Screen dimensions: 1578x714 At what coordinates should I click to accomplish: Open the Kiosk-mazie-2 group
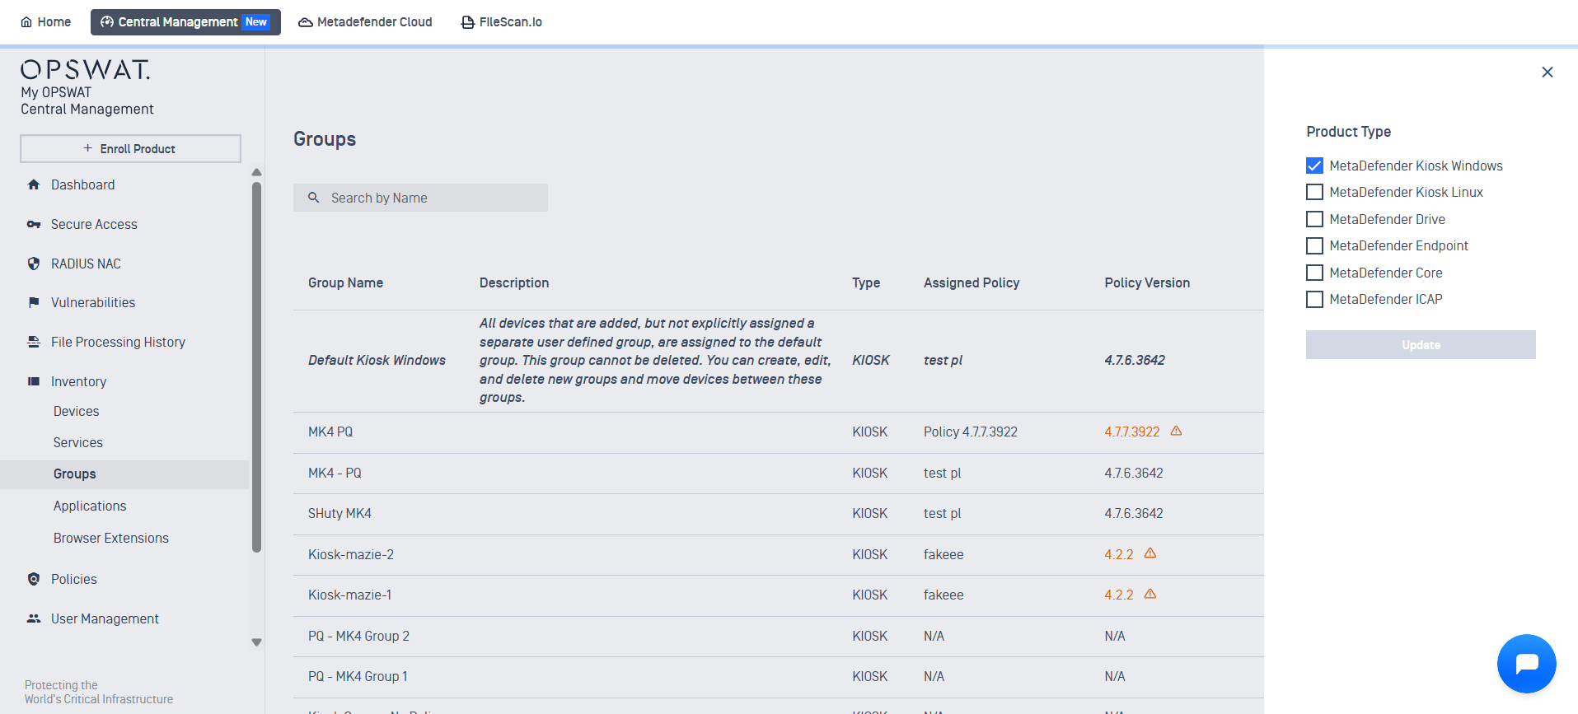pos(351,554)
